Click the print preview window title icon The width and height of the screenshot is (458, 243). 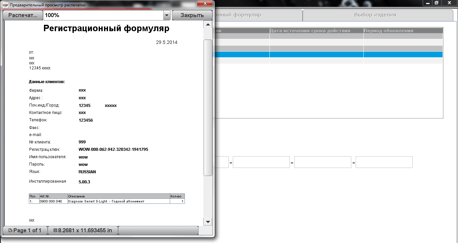point(5,5)
